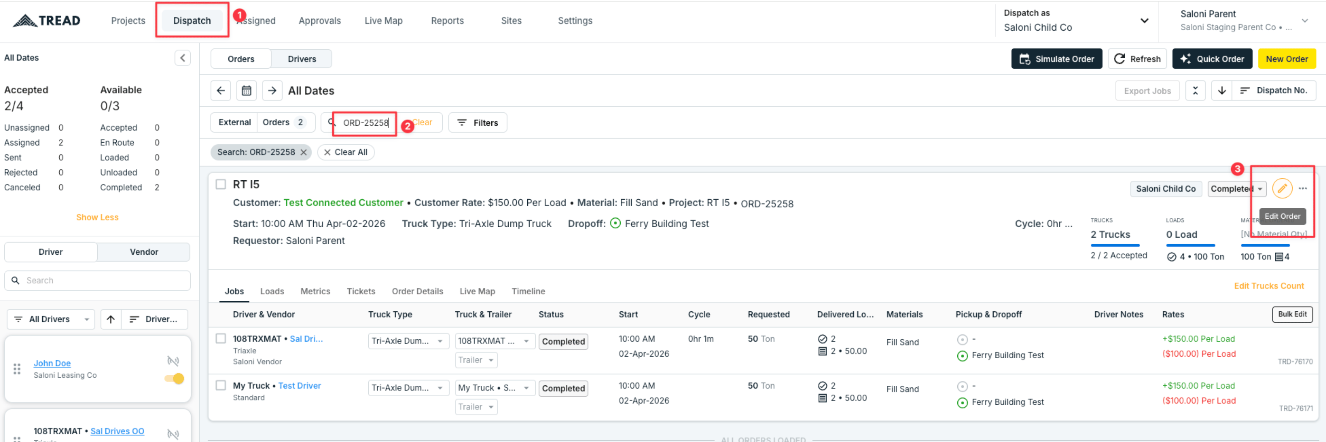Click pickup icon in 108TRXMAT row
This screenshot has height=442, width=1326.
coord(962,339)
